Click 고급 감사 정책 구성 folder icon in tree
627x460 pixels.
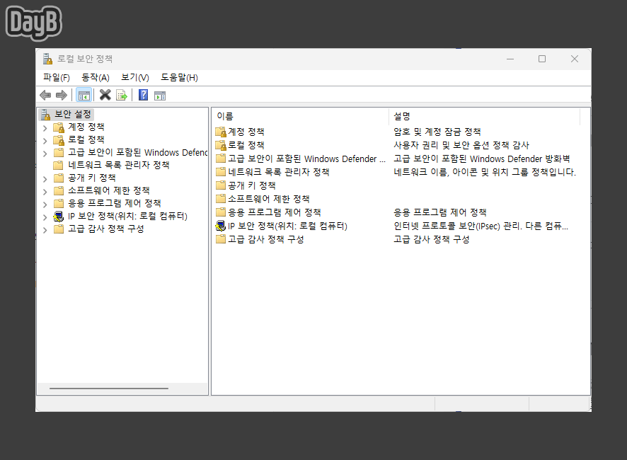click(58, 229)
